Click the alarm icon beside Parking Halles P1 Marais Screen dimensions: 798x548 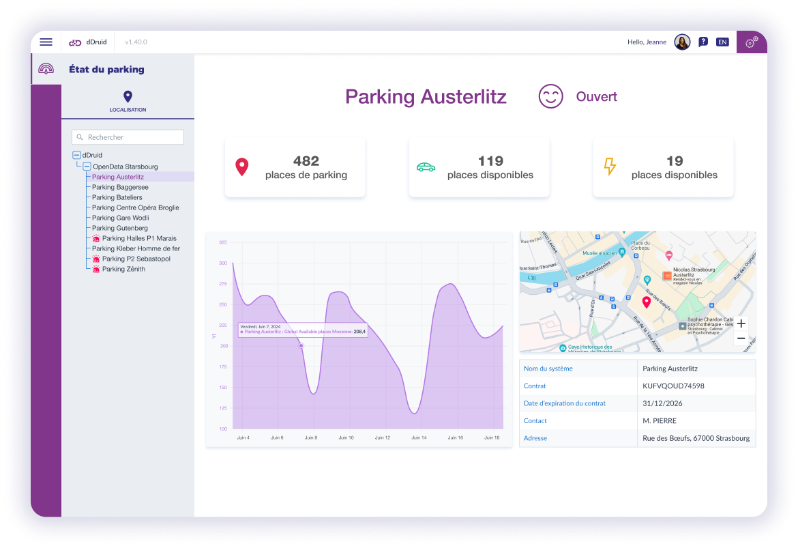(x=96, y=239)
